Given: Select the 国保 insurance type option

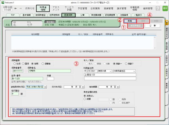Looking at the screenshot, I should pyautogui.click(x=22, y=63).
